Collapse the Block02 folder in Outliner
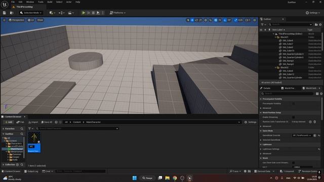 275,67
